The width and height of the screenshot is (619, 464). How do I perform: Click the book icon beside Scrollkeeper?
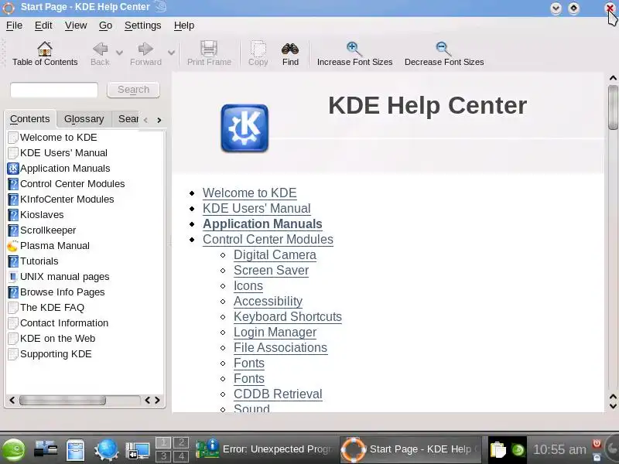pos(13,230)
